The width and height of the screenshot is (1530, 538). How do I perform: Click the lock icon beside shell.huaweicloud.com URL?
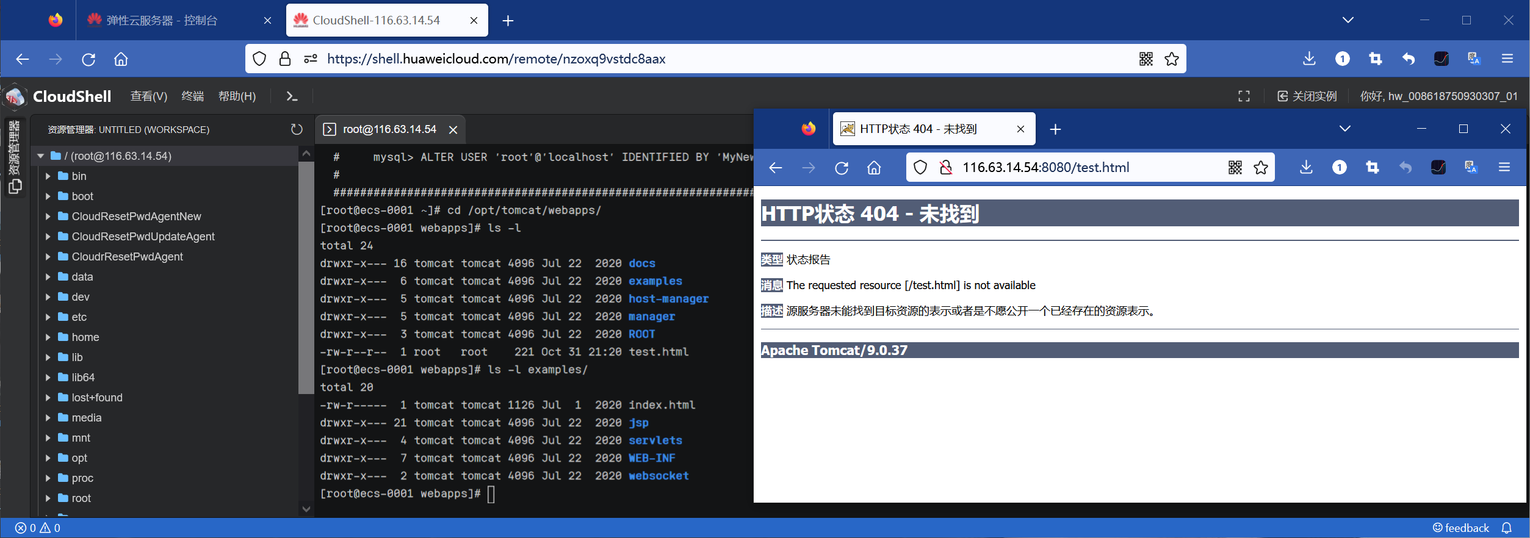[284, 59]
